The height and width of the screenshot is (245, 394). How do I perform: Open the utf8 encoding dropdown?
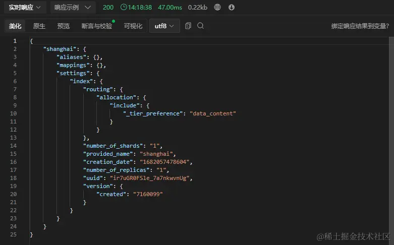pos(164,26)
